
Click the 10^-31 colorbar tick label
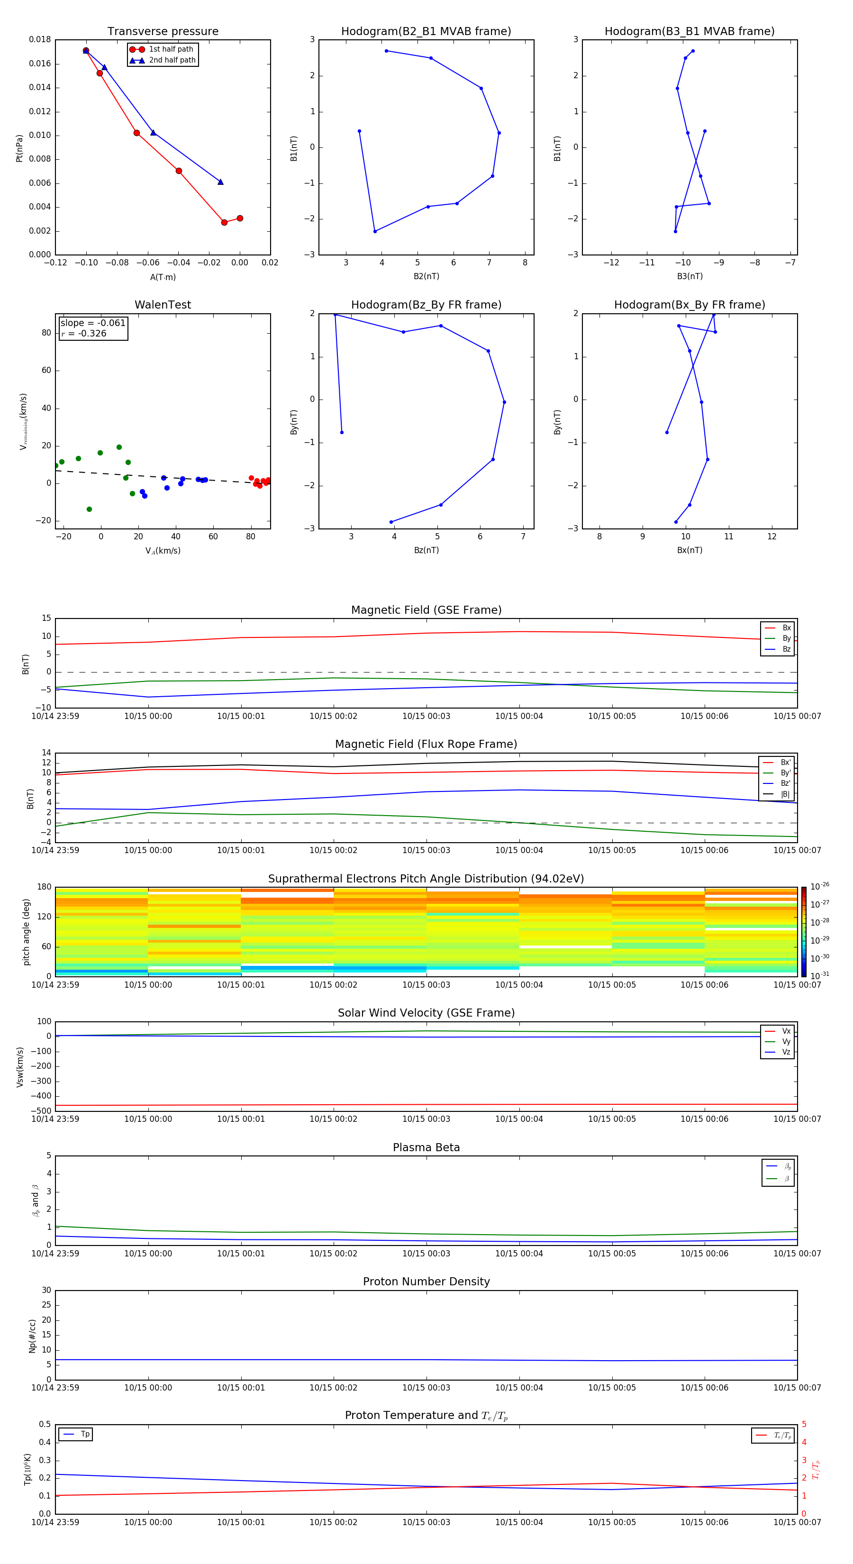[820, 976]
